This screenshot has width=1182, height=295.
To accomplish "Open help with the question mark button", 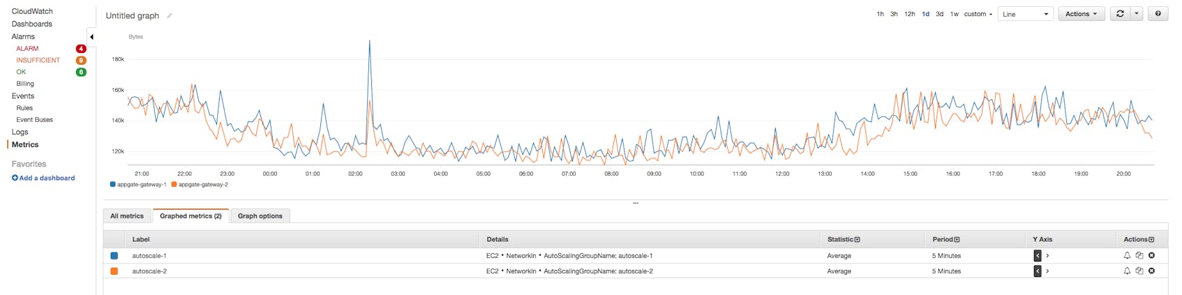I will coord(1158,14).
